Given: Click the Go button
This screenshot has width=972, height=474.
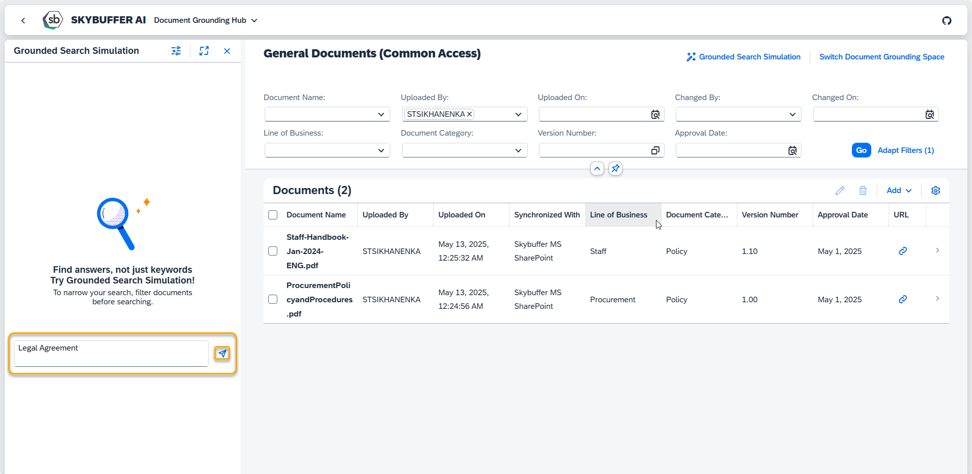Looking at the screenshot, I should pyautogui.click(x=861, y=150).
